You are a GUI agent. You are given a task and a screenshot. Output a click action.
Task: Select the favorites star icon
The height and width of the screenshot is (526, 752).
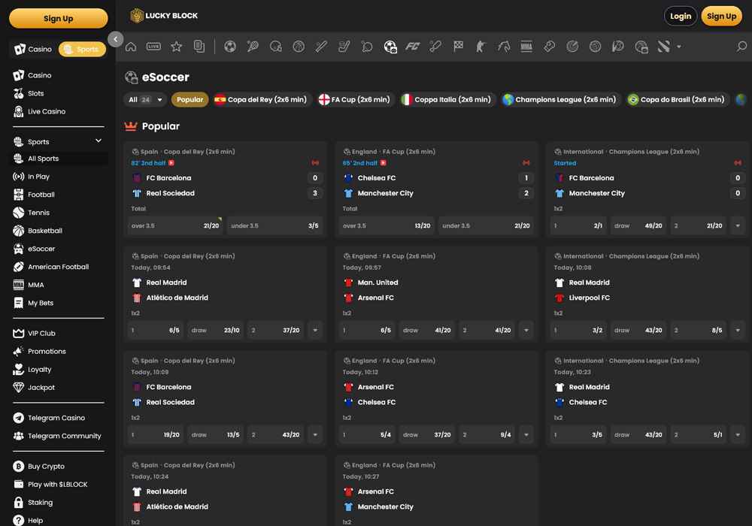click(176, 46)
